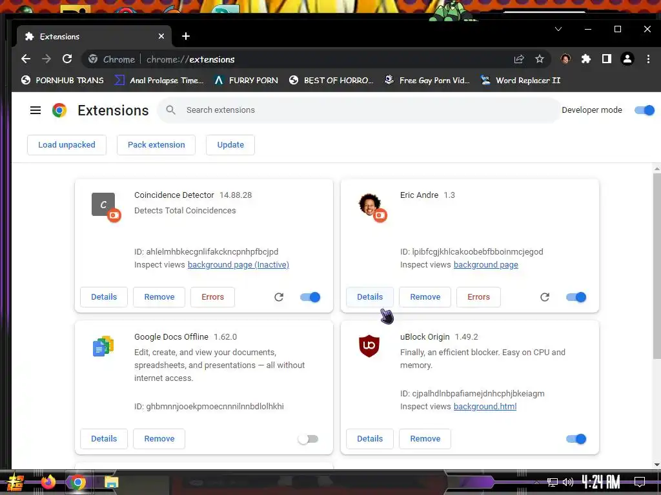This screenshot has height=495, width=661.
Task: Click the Pack extension button
Action: click(156, 145)
